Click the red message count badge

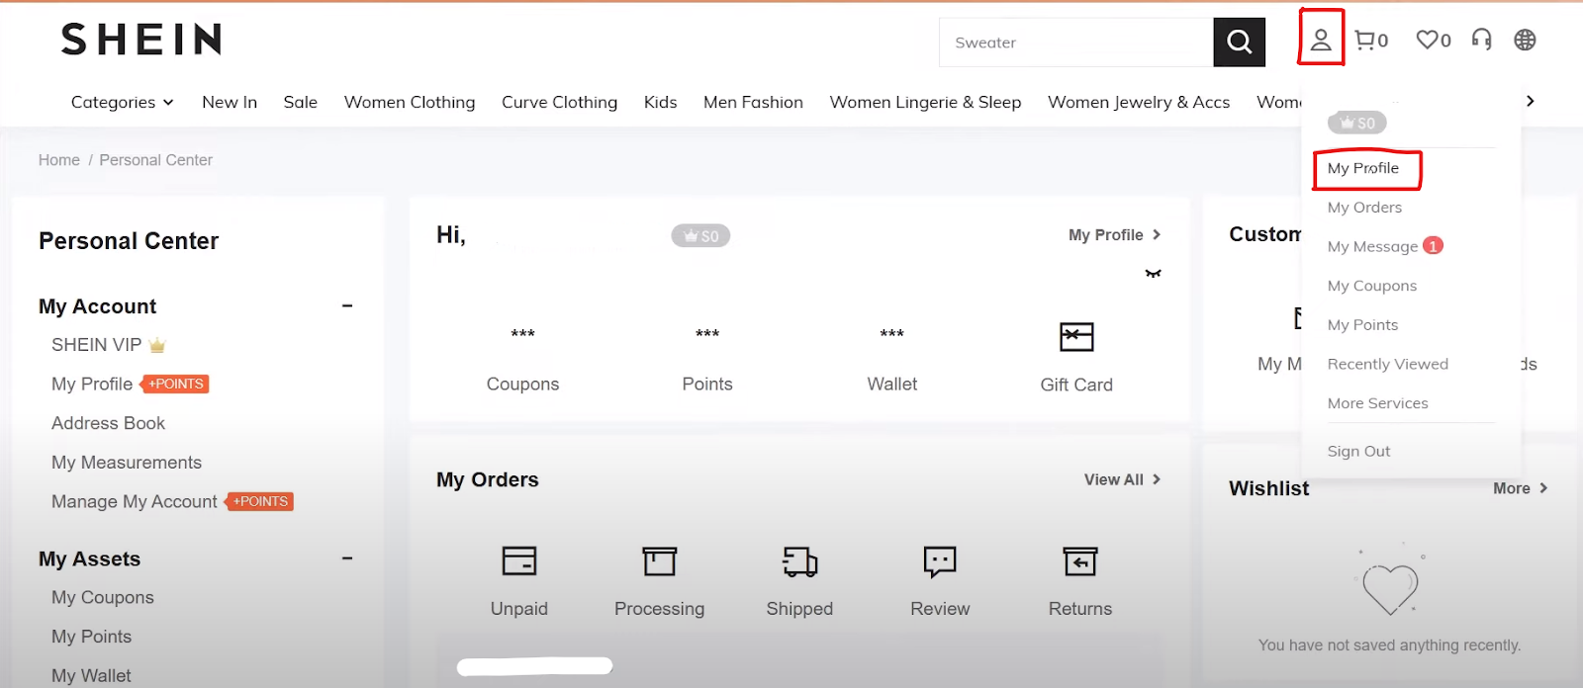pos(1433,245)
